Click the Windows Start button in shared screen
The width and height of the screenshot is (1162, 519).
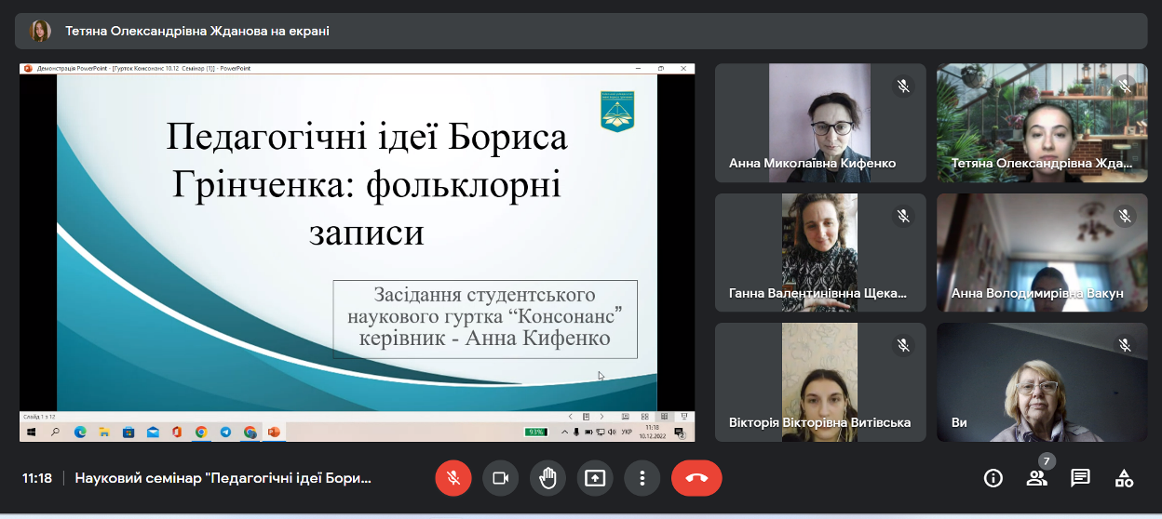tap(31, 432)
